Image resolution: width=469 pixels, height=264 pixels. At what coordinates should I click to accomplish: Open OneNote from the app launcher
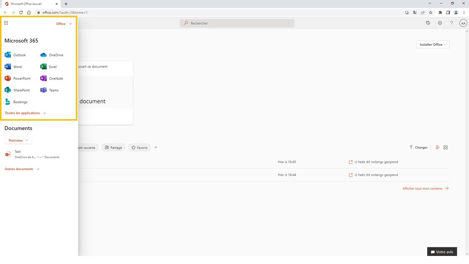pos(52,78)
